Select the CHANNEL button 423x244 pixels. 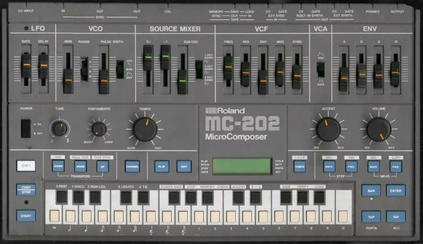[132, 166]
